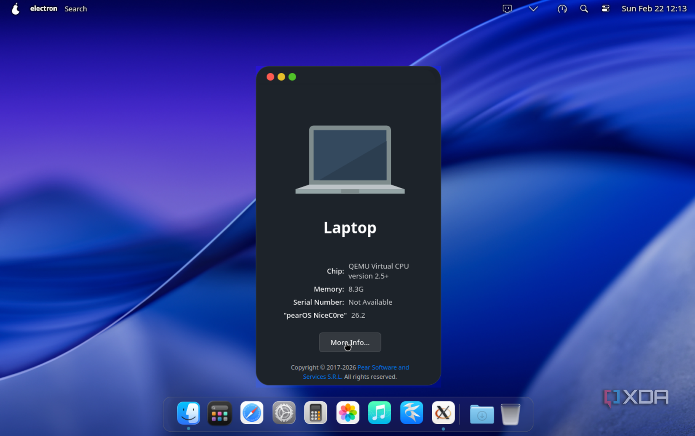Close the Laptop about window
Image resolution: width=695 pixels, height=436 pixels.
click(270, 77)
